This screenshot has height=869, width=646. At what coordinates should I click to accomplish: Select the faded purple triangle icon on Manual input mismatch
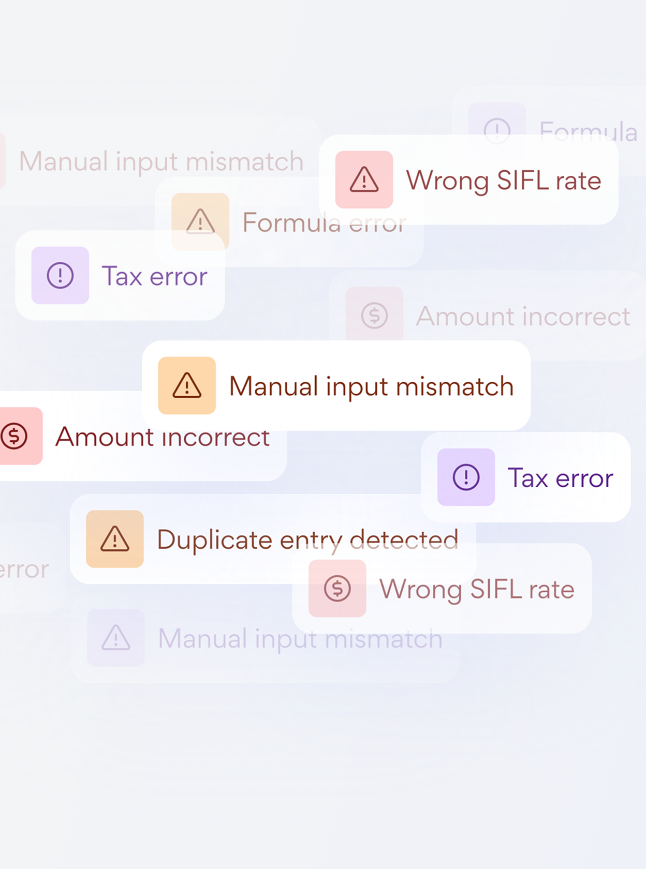coord(116,637)
